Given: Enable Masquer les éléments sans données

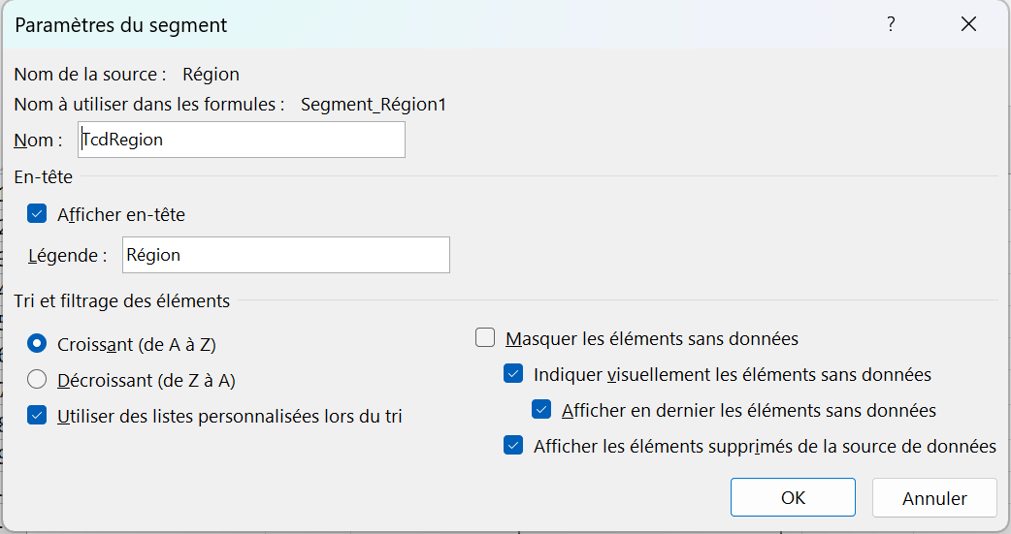Looking at the screenshot, I should [x=485, y=337].
